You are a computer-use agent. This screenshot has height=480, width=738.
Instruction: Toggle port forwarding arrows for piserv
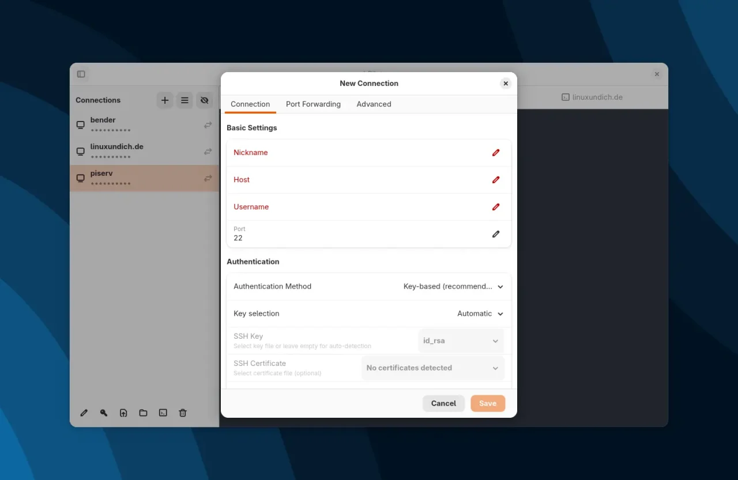point(208,178)
